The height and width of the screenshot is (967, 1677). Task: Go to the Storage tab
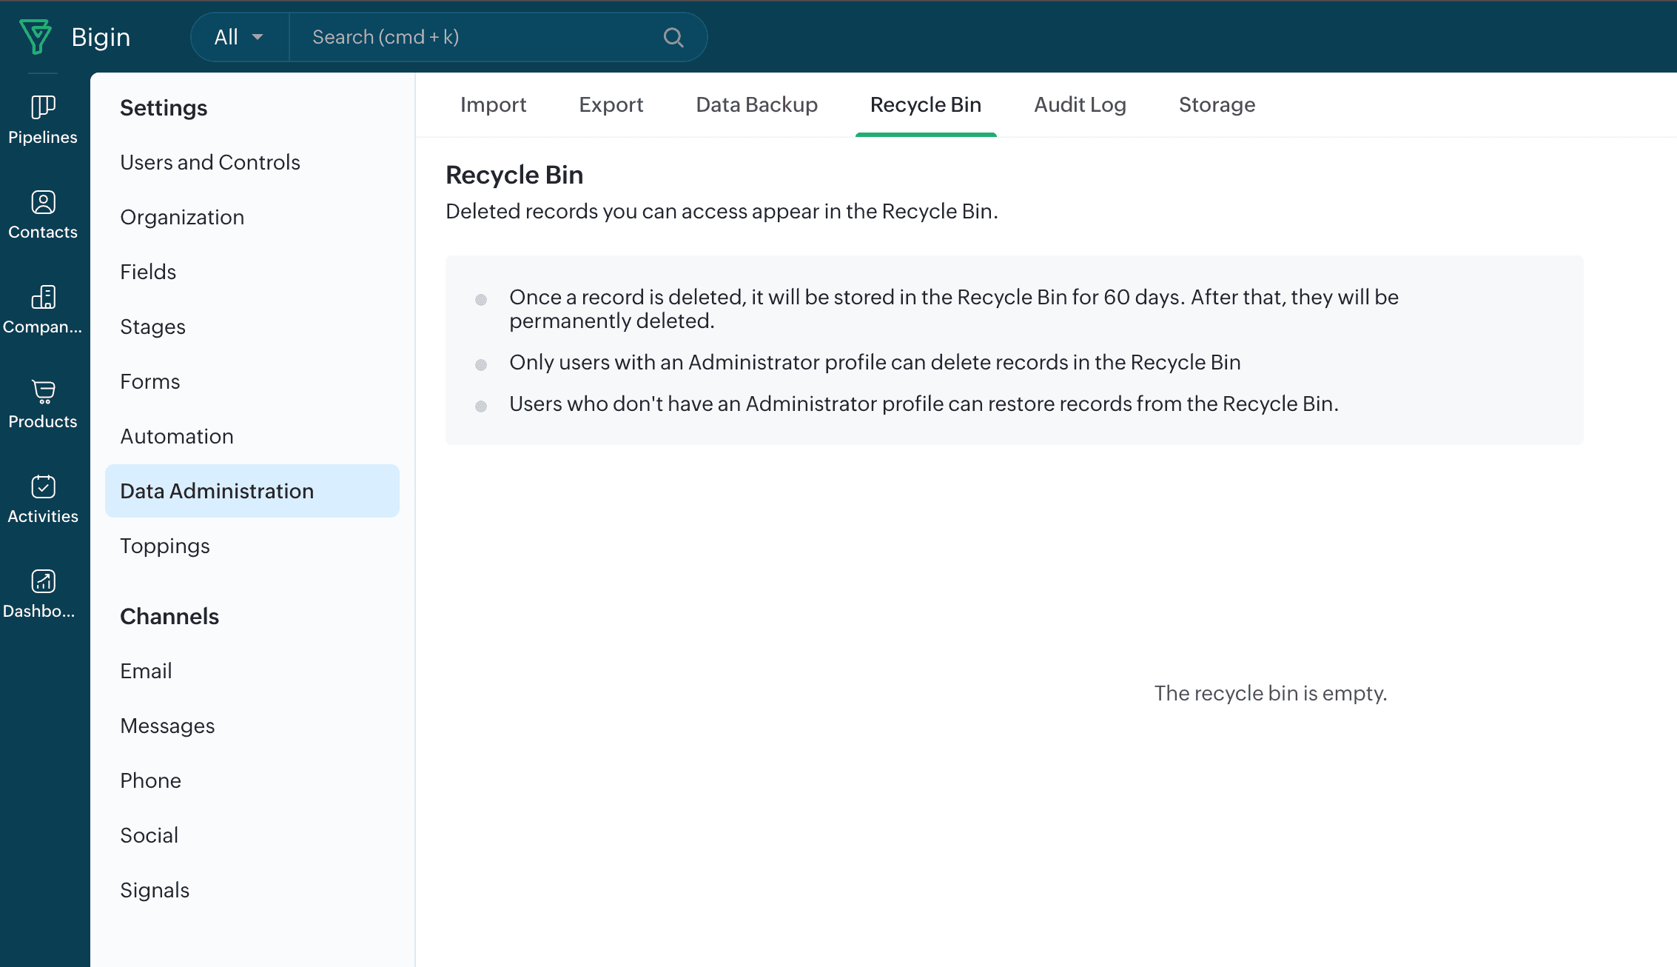click(x=1216, y=105)
